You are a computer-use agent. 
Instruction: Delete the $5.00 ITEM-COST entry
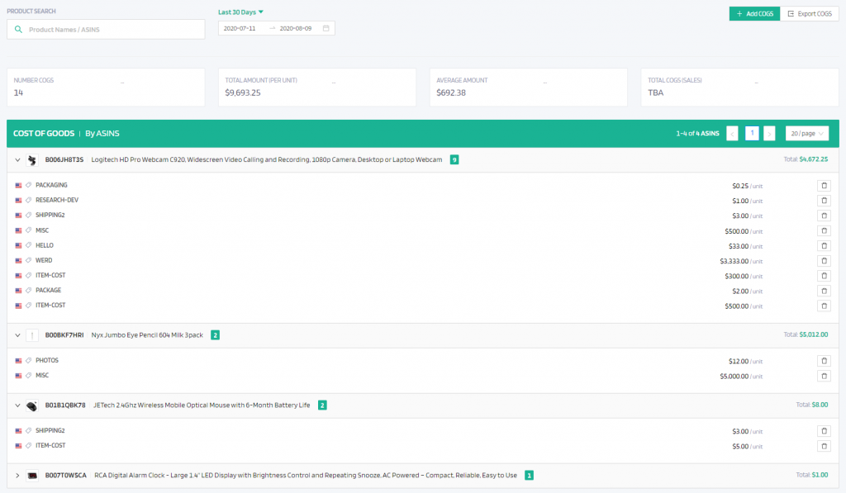[824, 446]
